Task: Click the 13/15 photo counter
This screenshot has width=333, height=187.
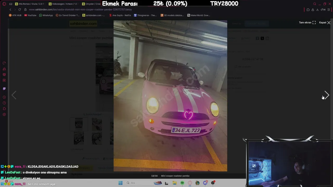Action: [x=155, y=176]
